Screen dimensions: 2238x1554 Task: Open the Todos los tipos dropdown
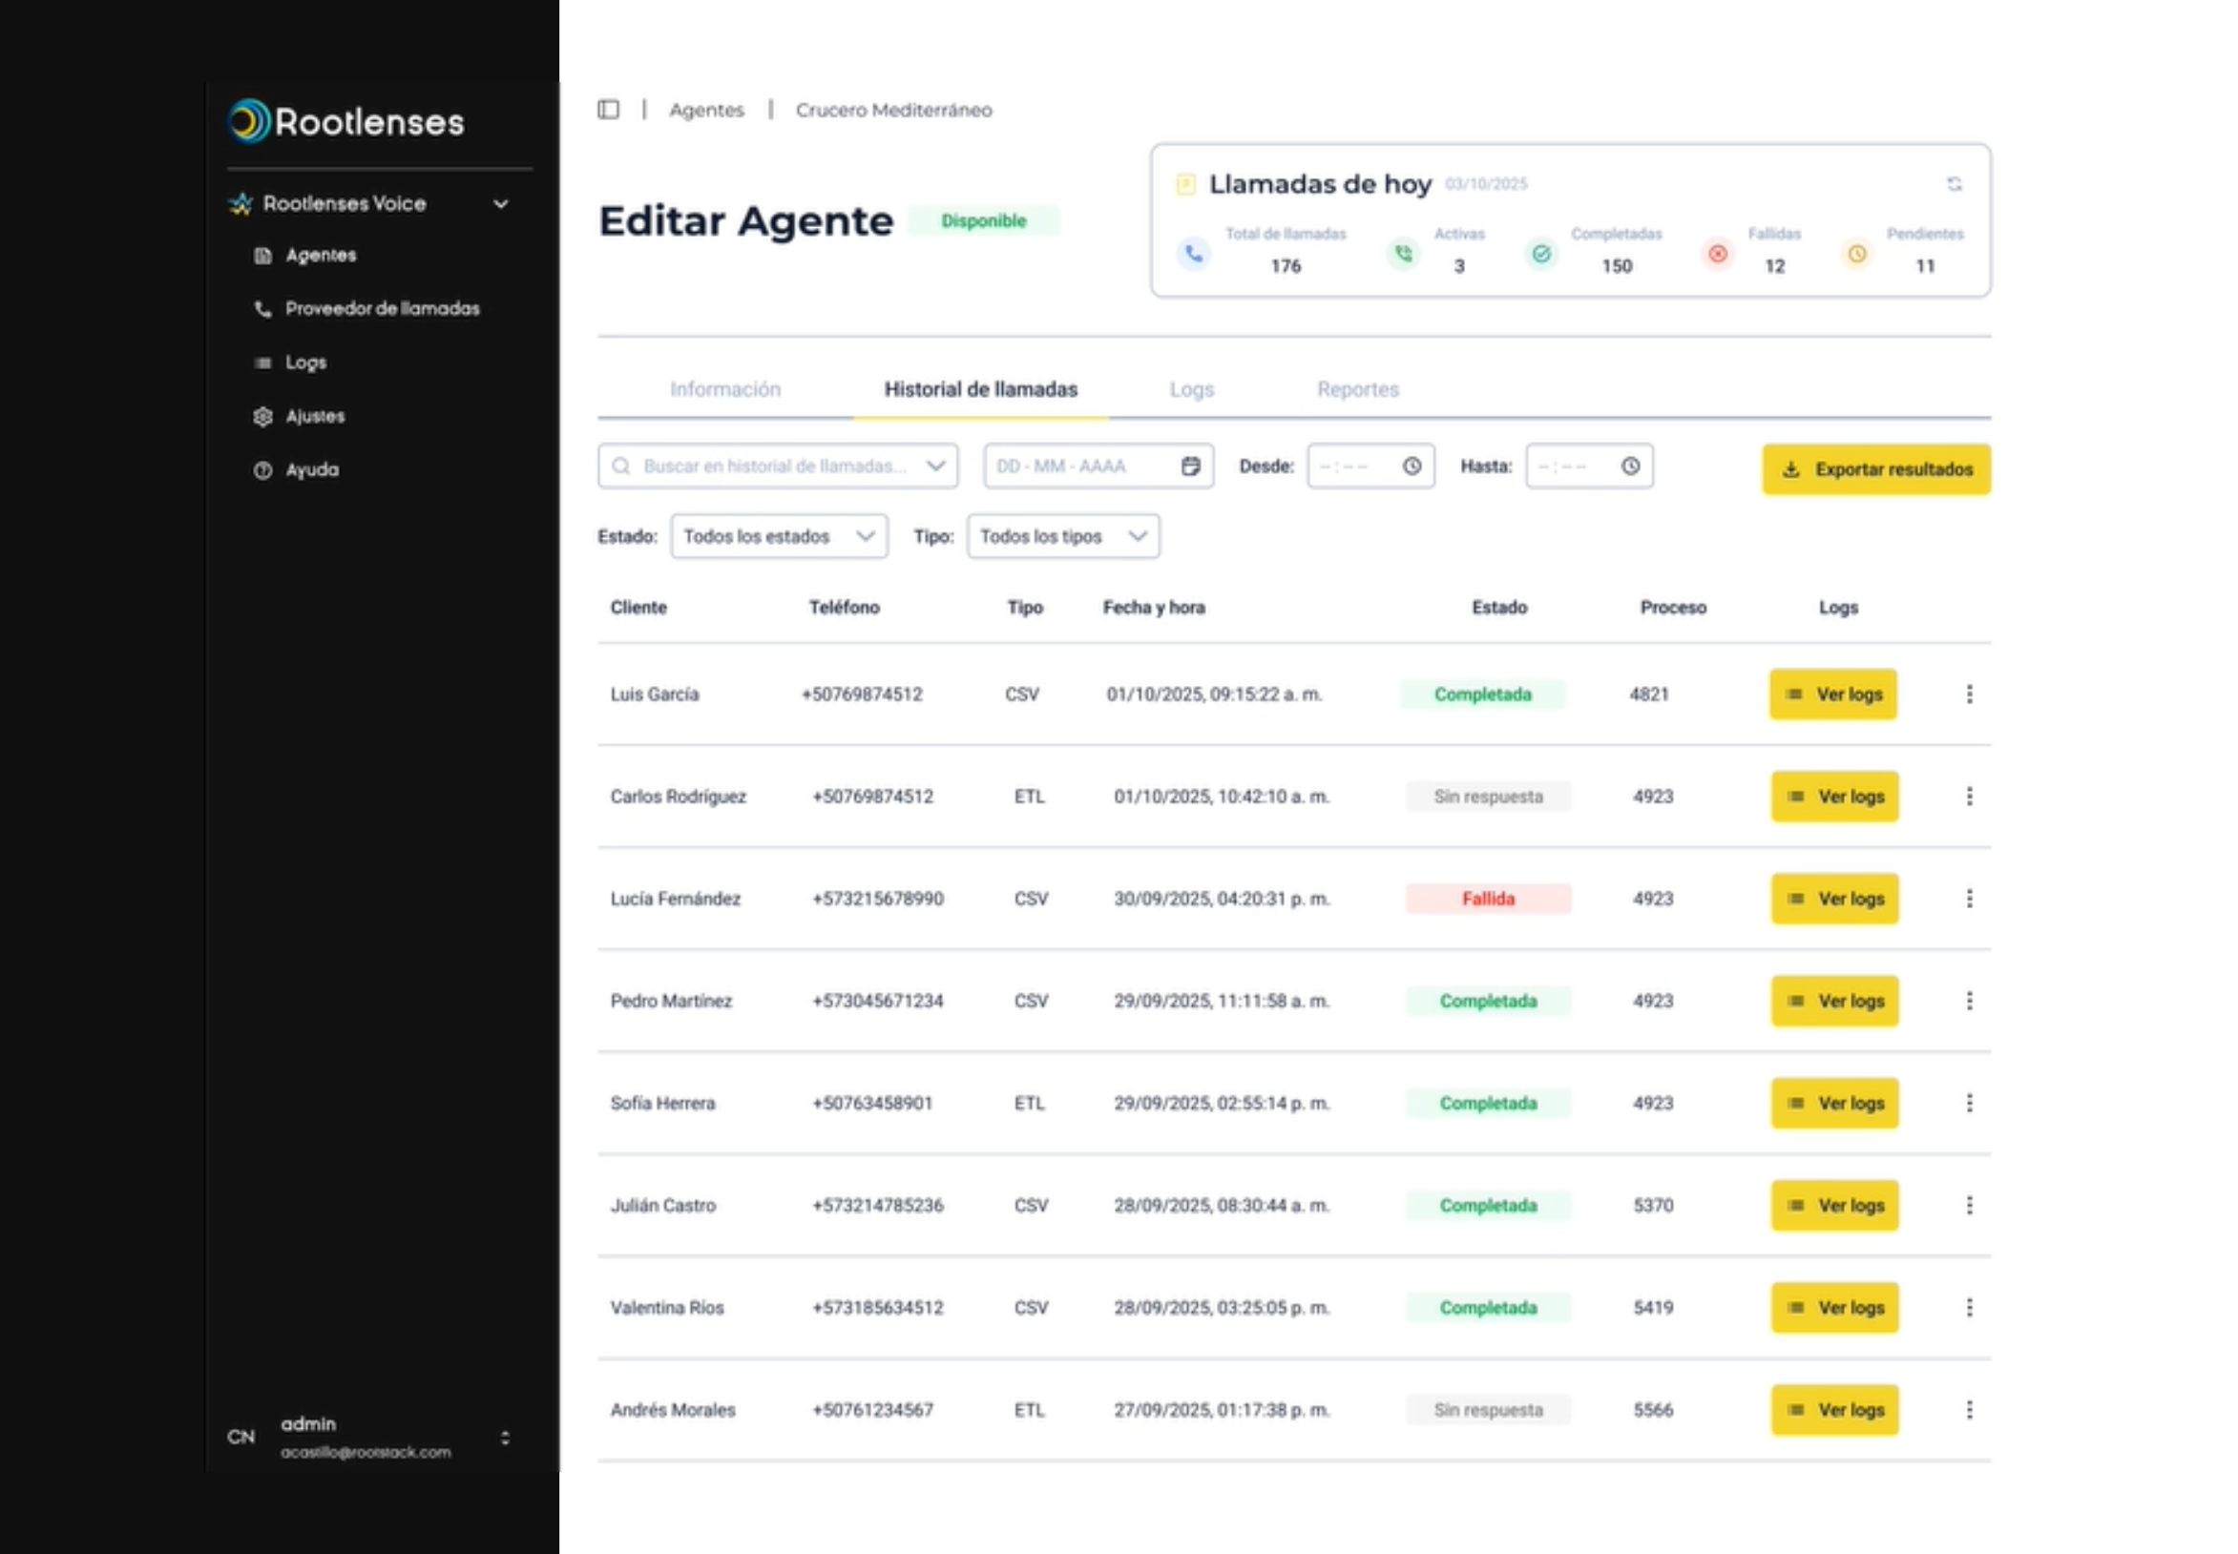point(1062,536)
